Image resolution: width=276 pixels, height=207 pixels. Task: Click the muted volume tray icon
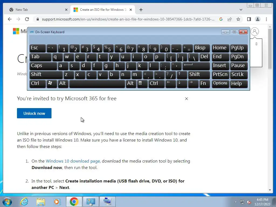click(249, 202)
